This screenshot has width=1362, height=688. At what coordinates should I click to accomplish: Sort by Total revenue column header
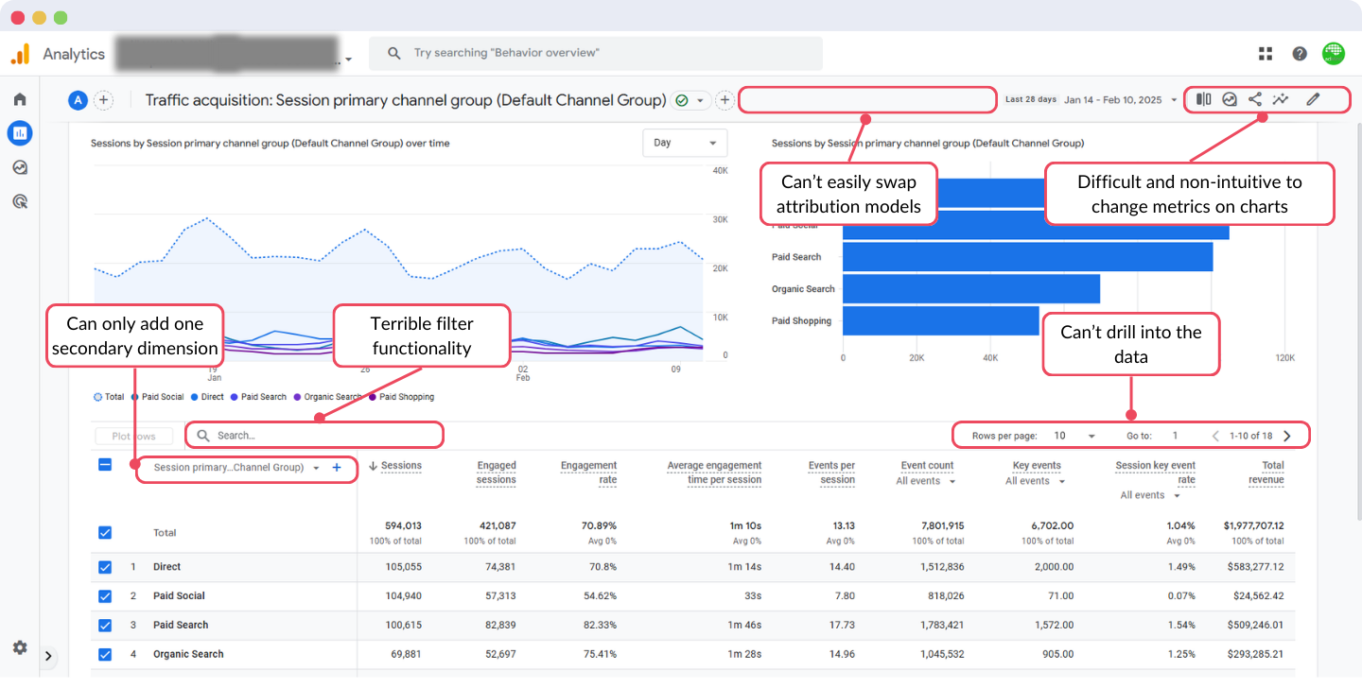pos(1266,473)
